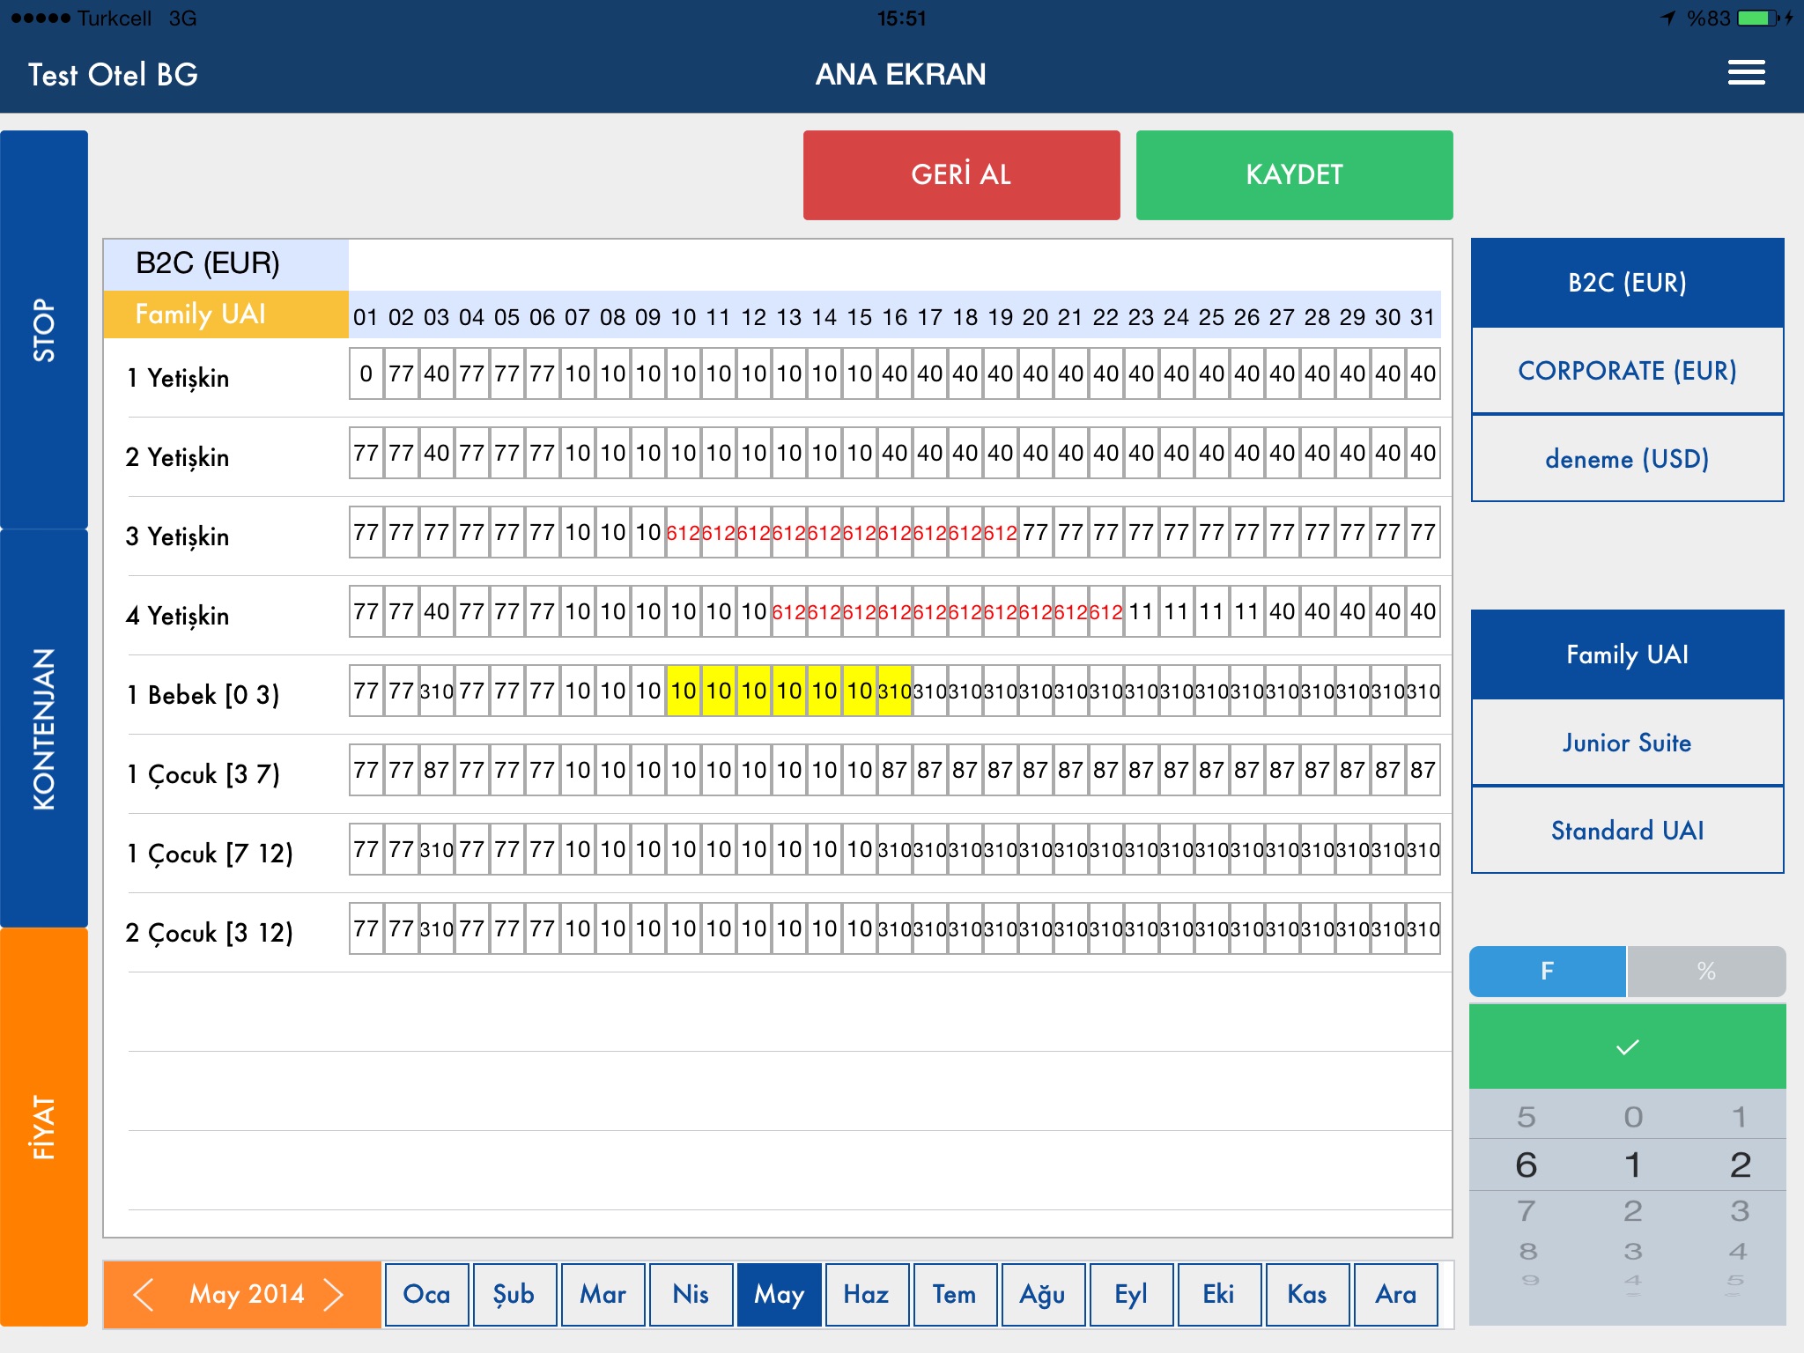The width and height of the screenshot is (1804, 1353).
Task: Select Eki month
Action: coord(1219,1294)
